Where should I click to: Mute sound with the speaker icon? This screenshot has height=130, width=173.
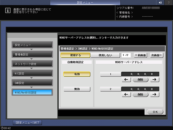pos(160,2)
